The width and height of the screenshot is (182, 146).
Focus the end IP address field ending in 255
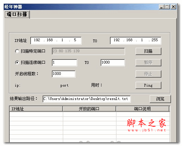click(x=136, y=41)
